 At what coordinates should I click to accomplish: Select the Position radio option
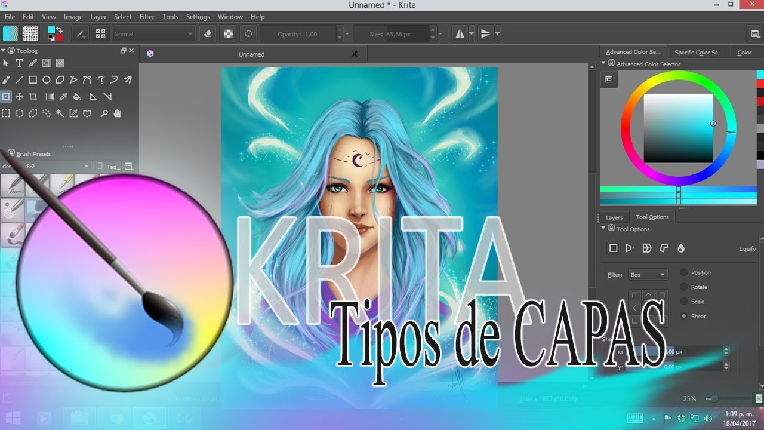coord(696,272)
